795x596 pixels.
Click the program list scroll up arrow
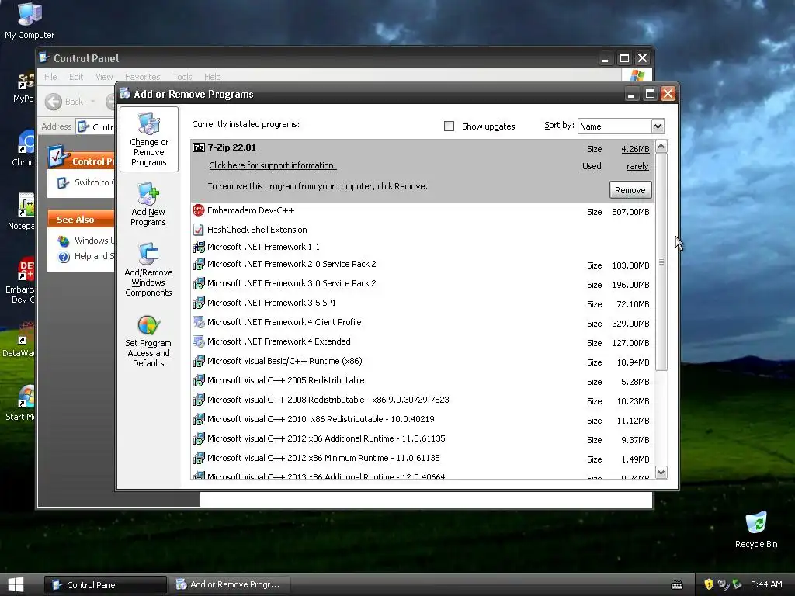point(661,147)
